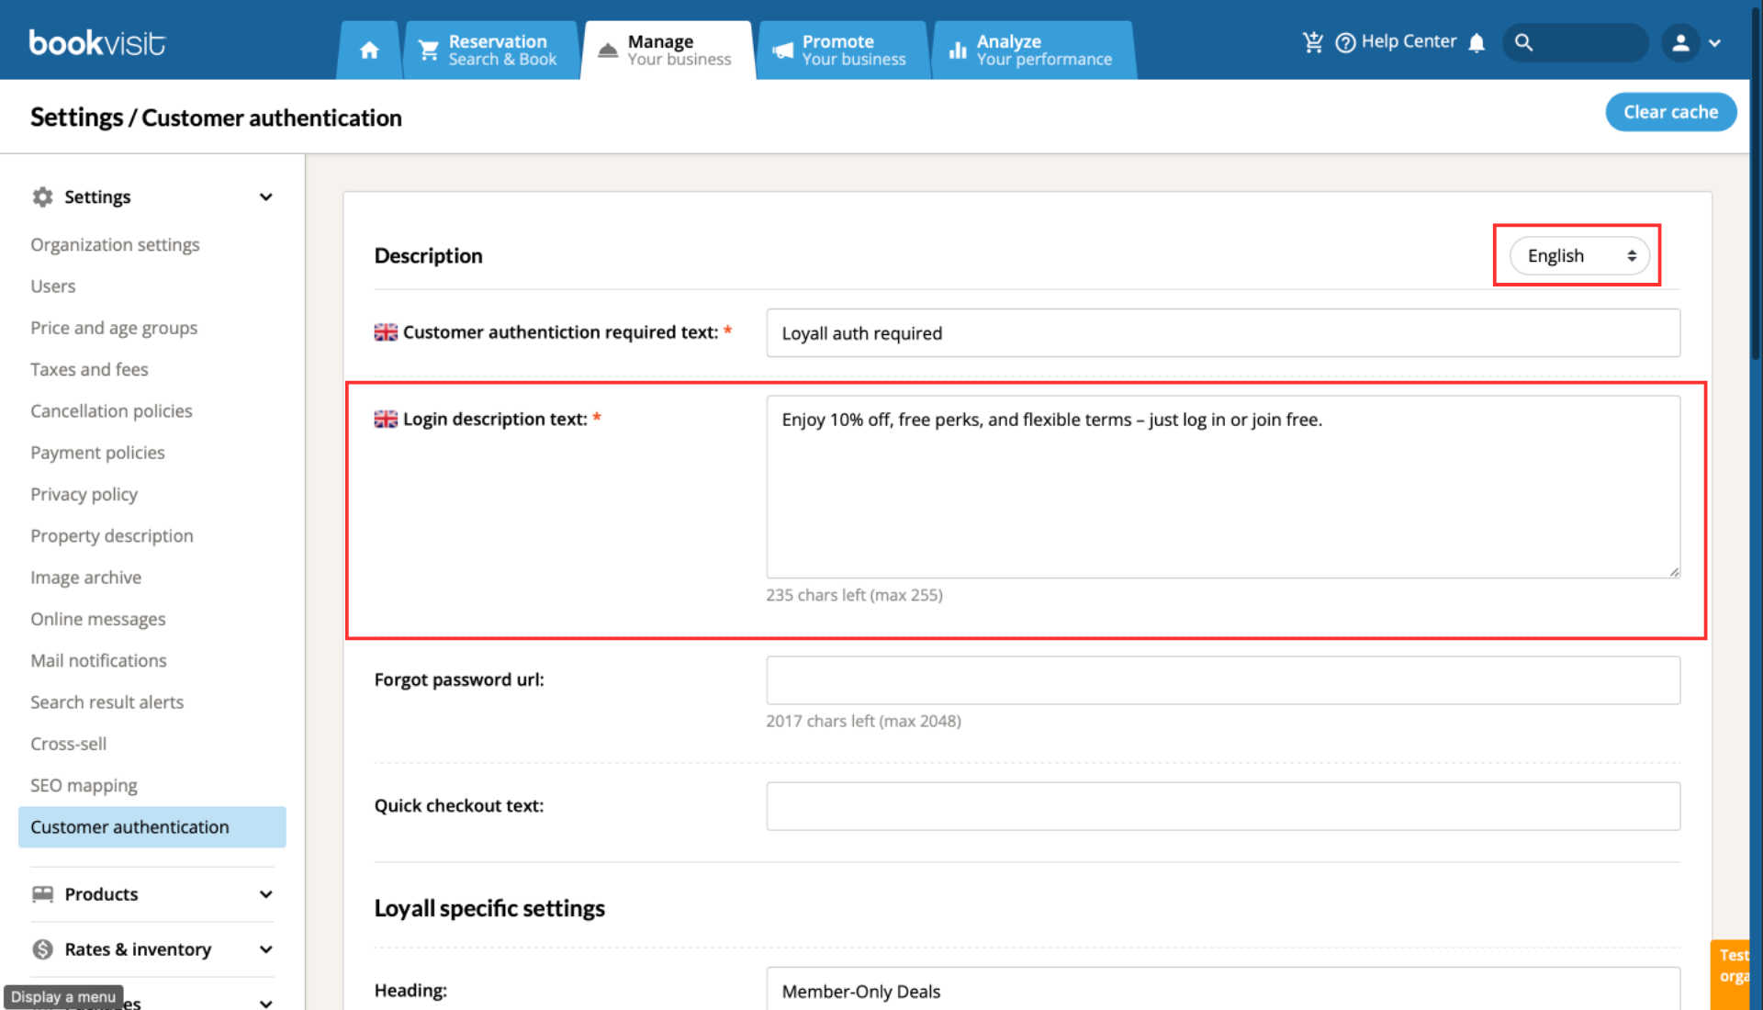The image size is (1763, 1010).
Task: Switch to Reservation Search & Book tab
Action: pyautogui.click(x=491, y=50)
